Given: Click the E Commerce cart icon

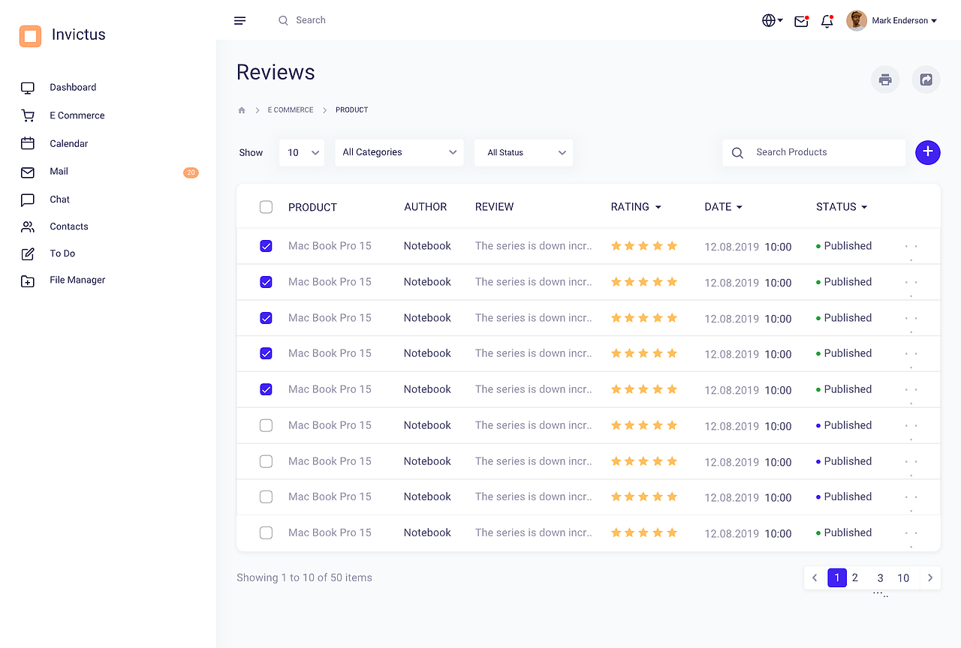Looking at the screenshot, I should [x=28, y=115].
